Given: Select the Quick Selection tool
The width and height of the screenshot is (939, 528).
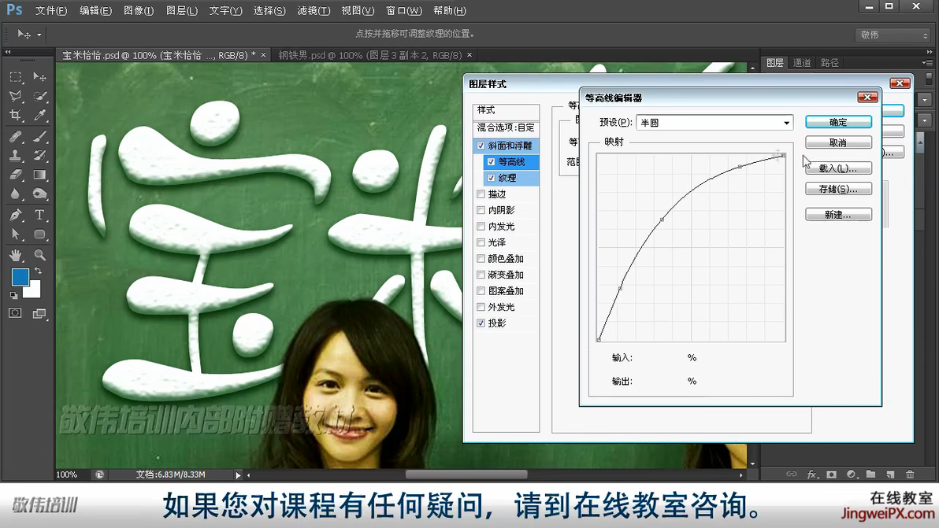Looking at the screenshot, I should [x=39, y=96].
